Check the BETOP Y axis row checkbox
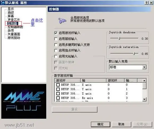154x129 pixels. pos(58,89)
